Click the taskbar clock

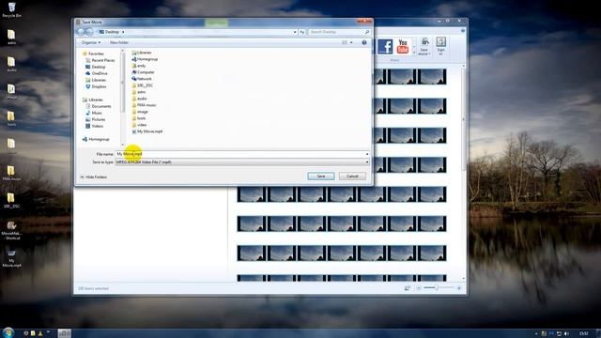pos(583,334)
